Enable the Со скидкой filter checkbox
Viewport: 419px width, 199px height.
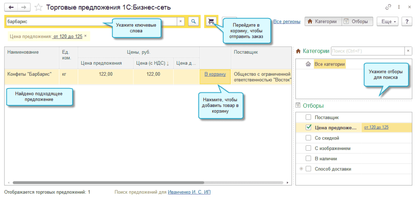(309, 138)
